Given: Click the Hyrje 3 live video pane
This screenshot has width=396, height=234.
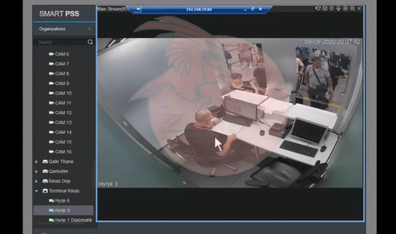Looking at the screenshot, I should [x=229, y=114].
